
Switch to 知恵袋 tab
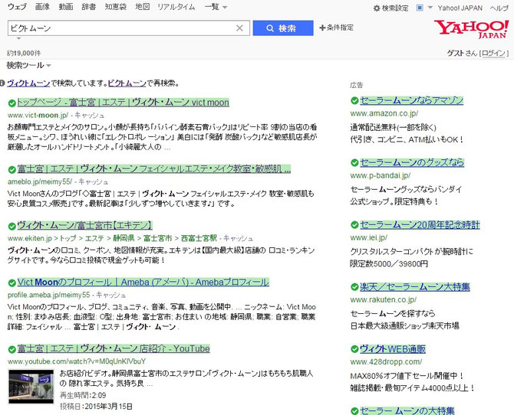click(x=115, y=7)
